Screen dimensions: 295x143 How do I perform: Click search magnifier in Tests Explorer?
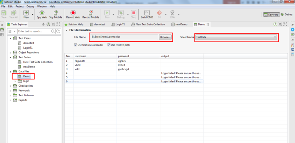click(x=53, y=31)
